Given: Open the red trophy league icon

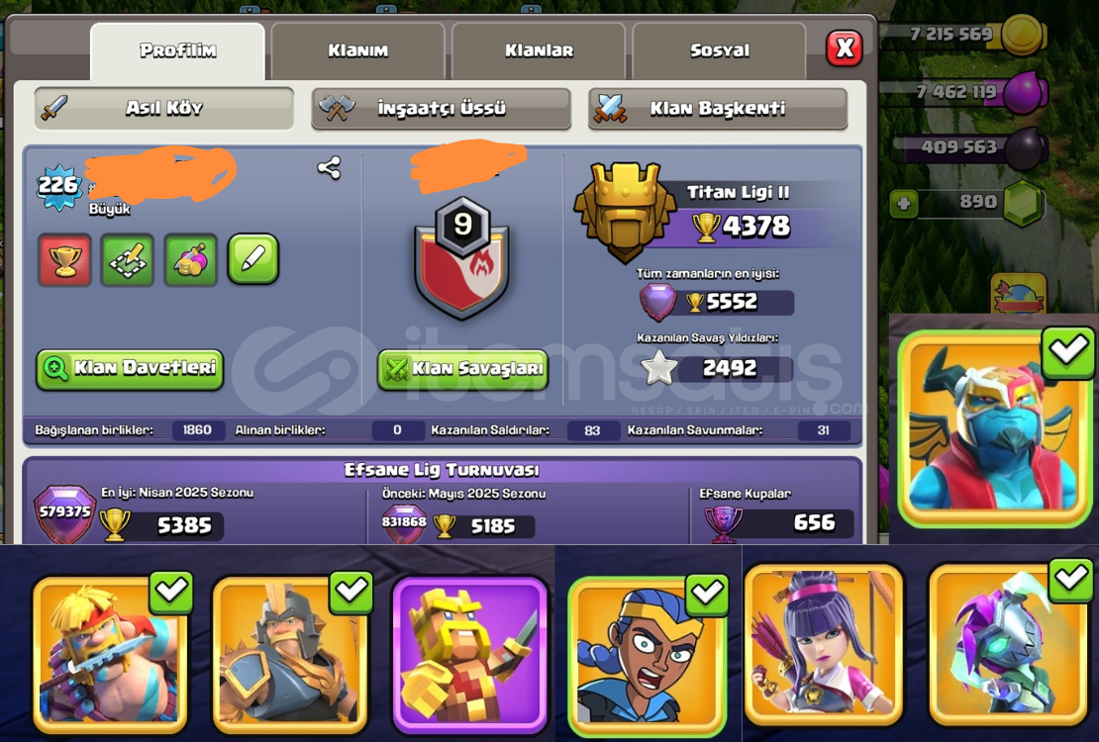Looking at the screenshot, I should coord(64,260).
